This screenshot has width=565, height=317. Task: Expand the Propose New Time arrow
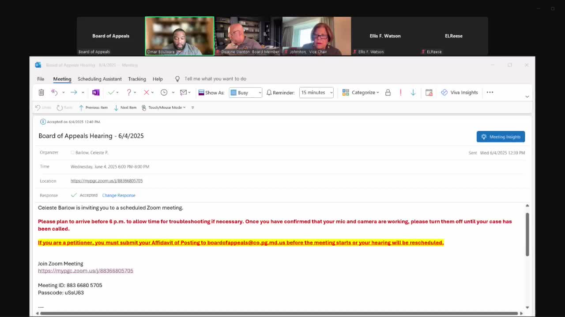pos(173,92)
